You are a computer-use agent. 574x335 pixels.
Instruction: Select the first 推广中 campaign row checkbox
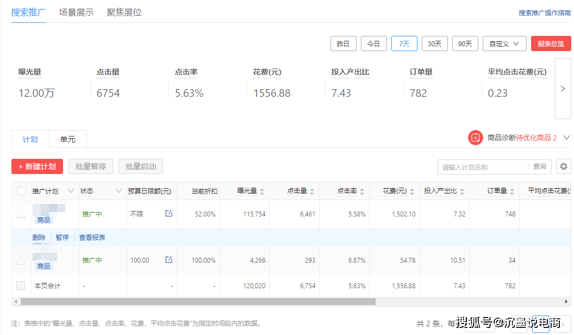20,214
